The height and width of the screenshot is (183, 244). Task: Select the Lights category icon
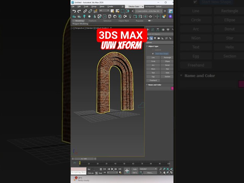point(155,38)
